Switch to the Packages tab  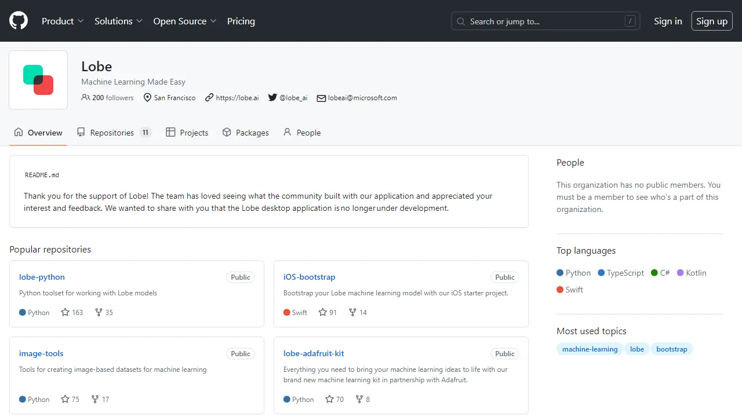click(246, 133)
